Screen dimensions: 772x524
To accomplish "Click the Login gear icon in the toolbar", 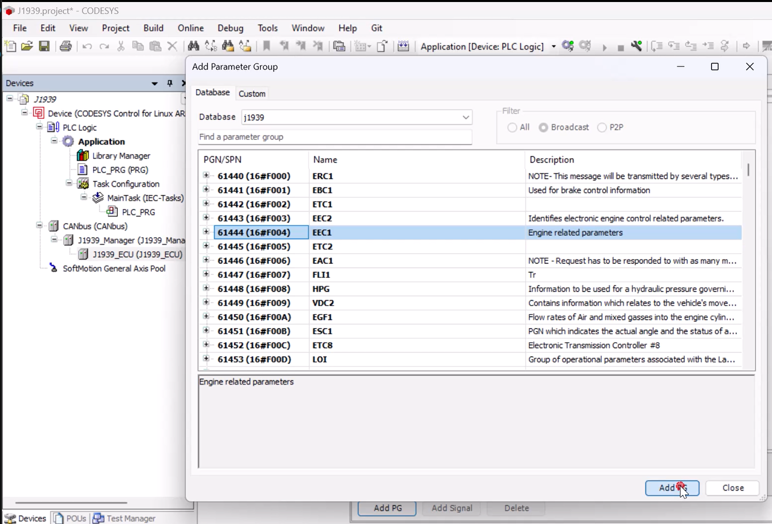I will click(x=568, y=46).
